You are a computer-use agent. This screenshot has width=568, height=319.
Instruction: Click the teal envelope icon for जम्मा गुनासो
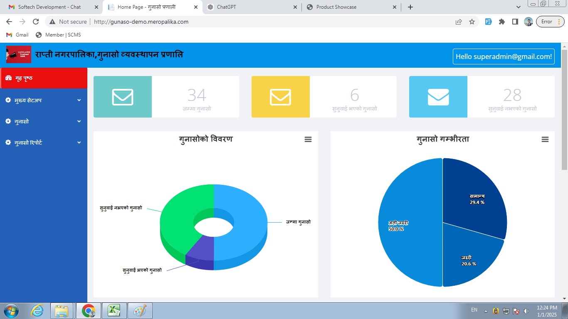[x=123, y=97]
